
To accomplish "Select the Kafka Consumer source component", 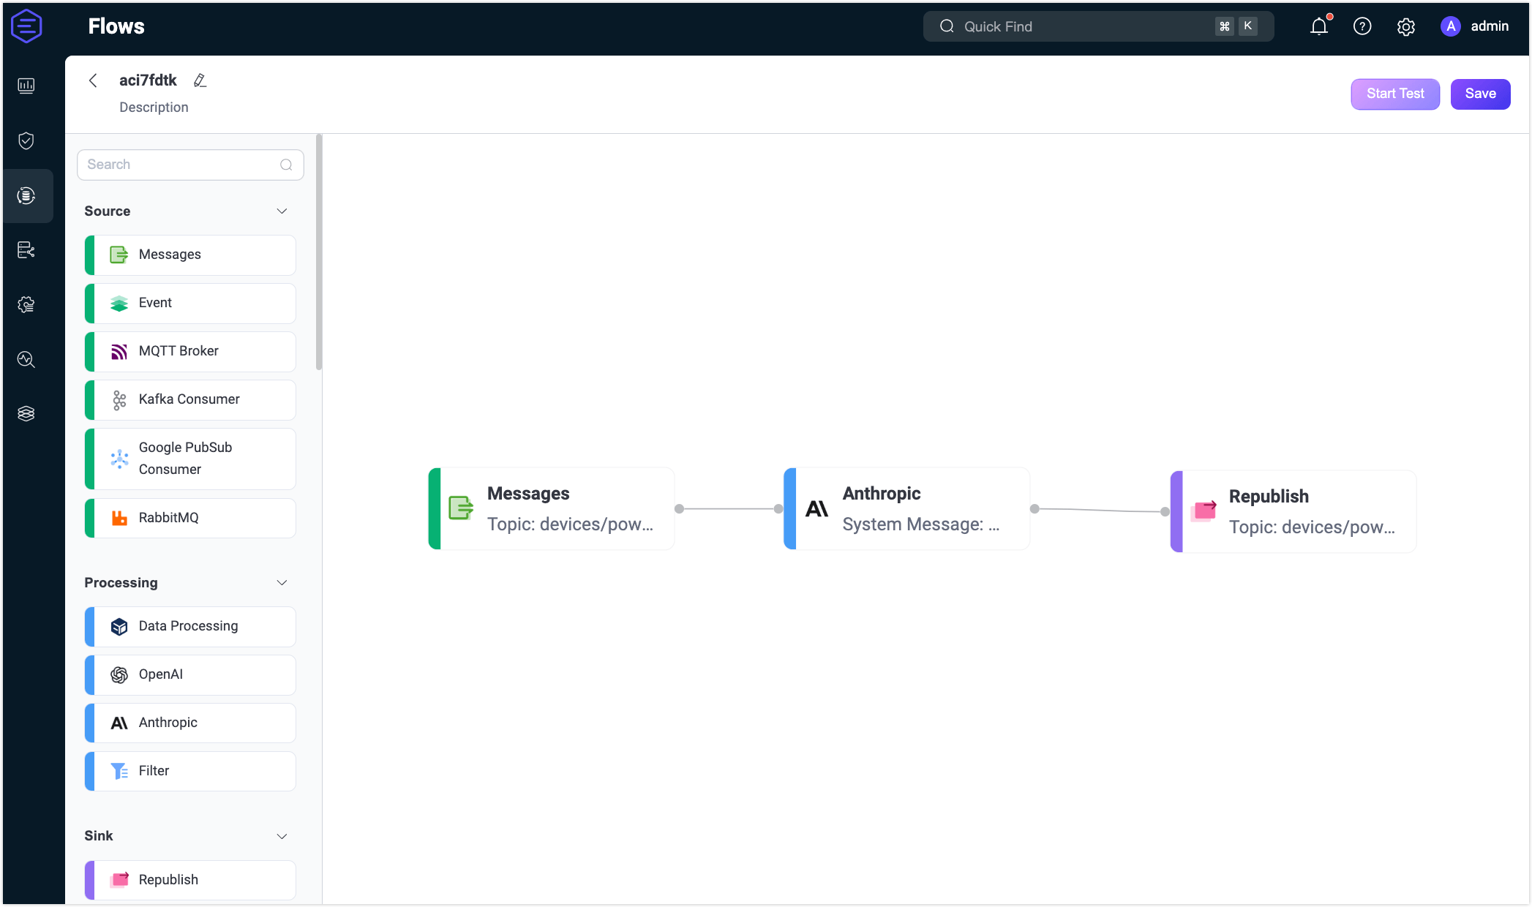I will point(189,399).
